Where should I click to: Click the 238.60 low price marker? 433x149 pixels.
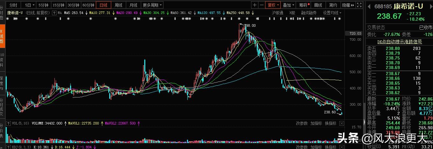click(x=329, y=112)
